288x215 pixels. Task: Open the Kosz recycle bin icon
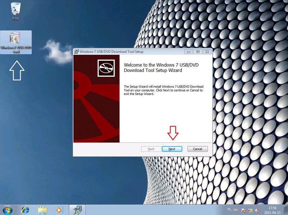click(x=15, y=11)
